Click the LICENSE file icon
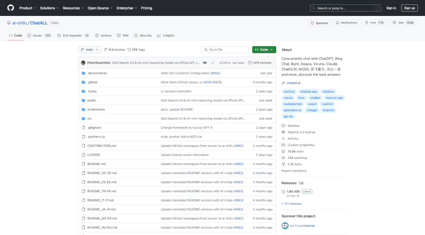Screen dimensions: 425x235 (83, 155)
